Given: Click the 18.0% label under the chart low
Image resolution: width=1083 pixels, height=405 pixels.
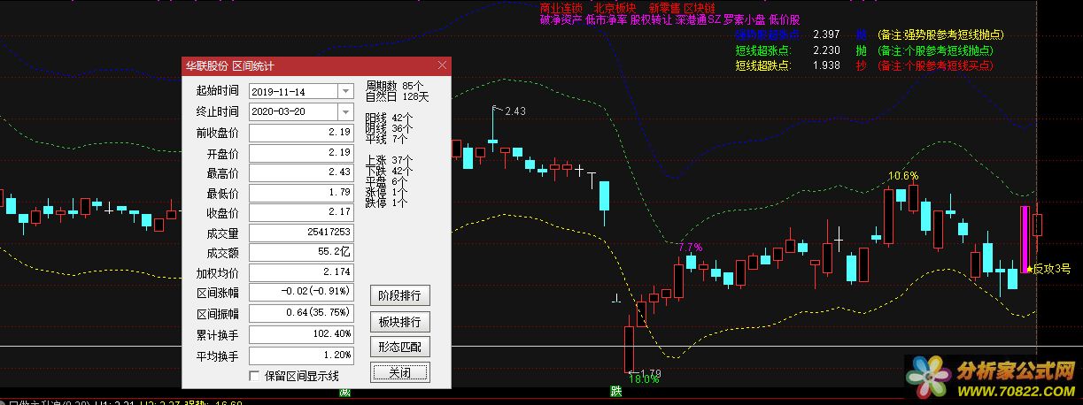Looking at the screenshot, I should click(644, 380).
